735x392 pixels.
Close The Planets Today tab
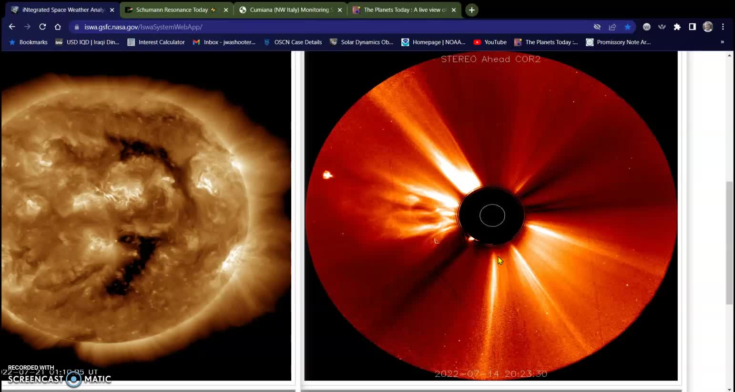[454, 10]
